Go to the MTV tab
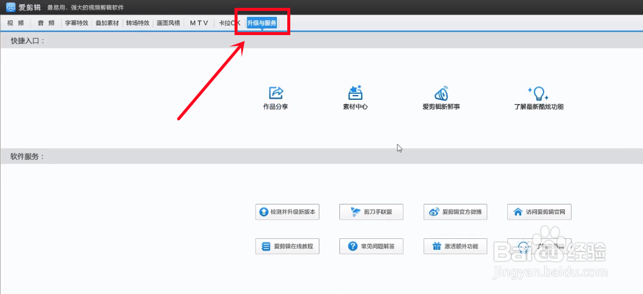 click(x=199, y=23)
